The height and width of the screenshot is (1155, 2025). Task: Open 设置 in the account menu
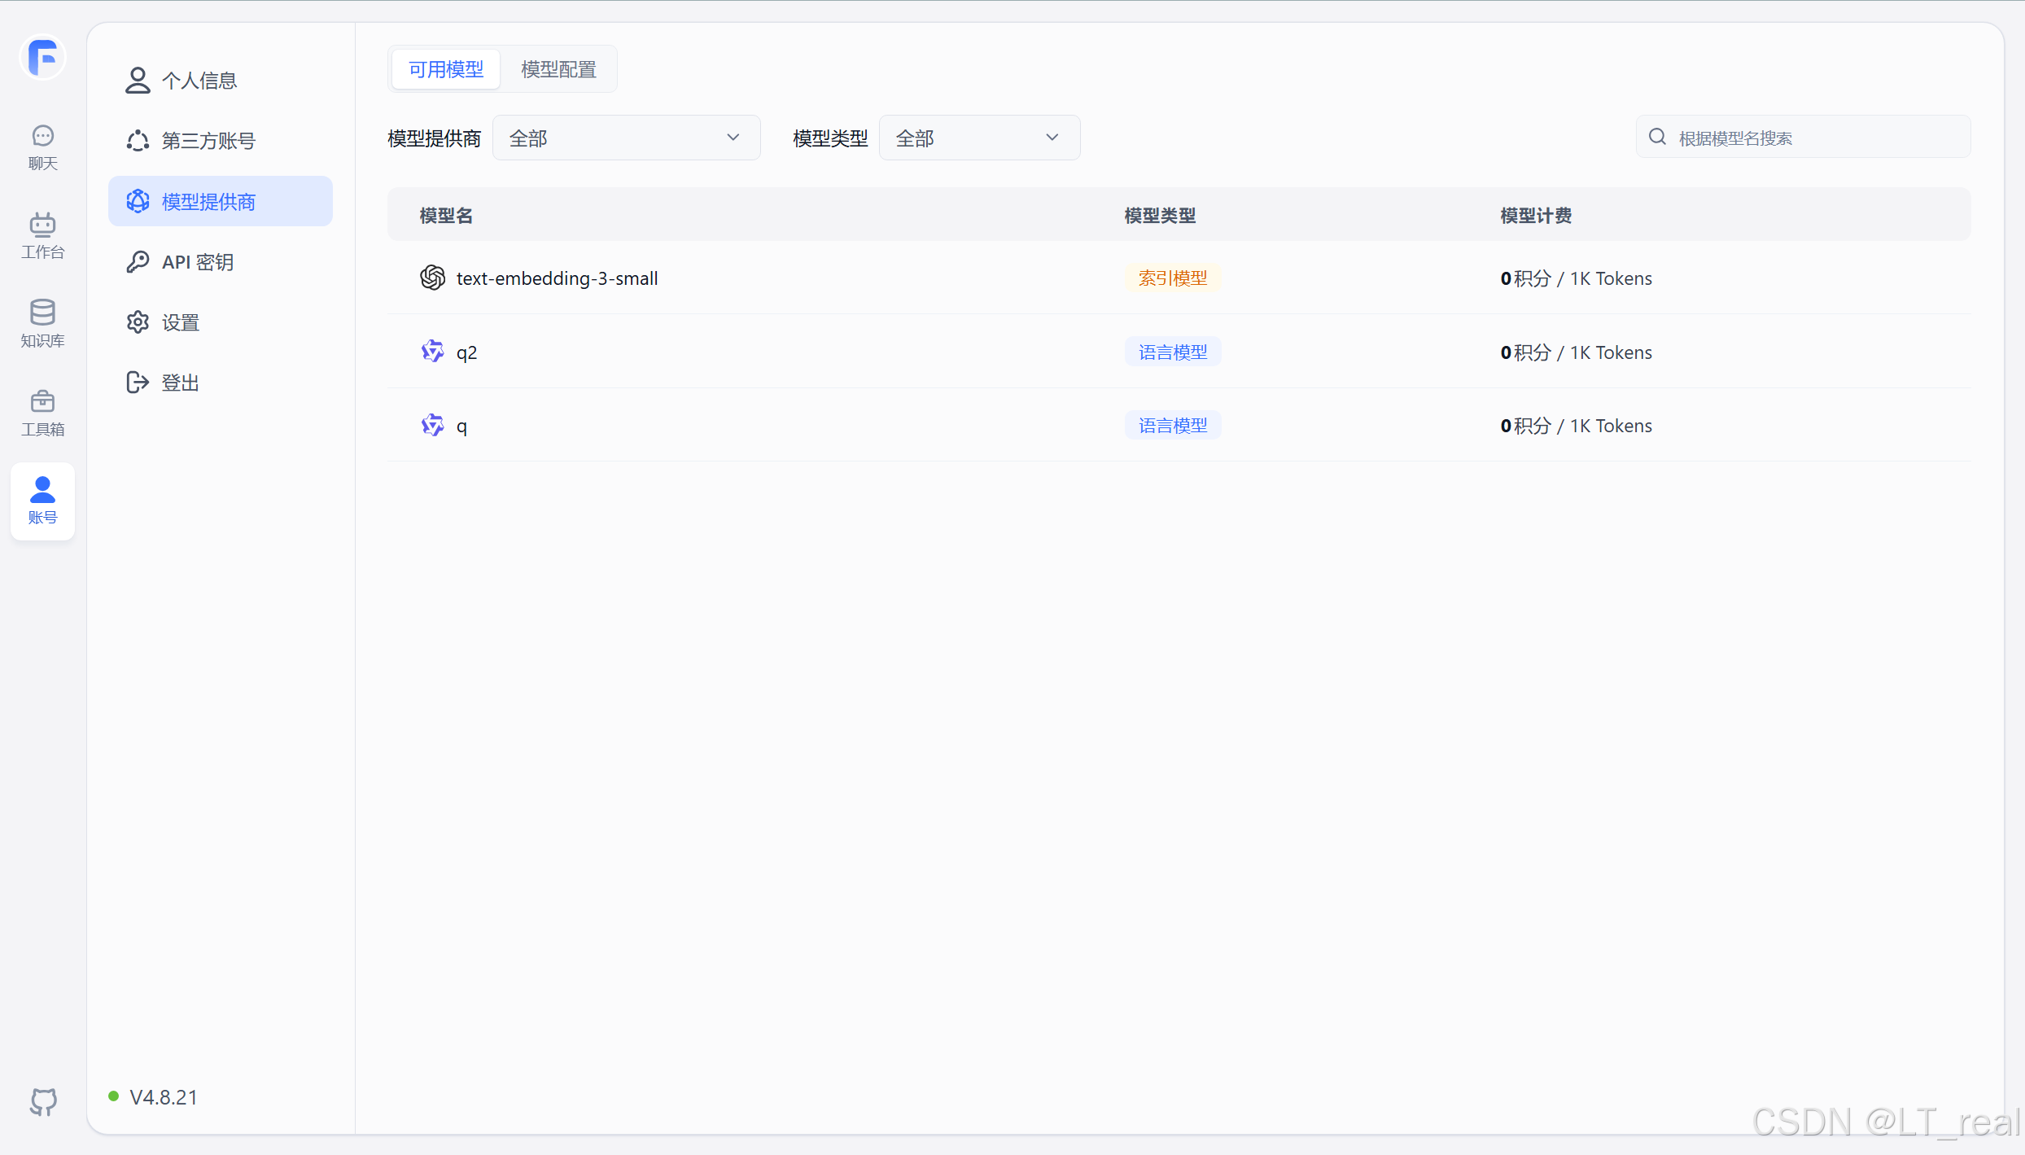181,322
